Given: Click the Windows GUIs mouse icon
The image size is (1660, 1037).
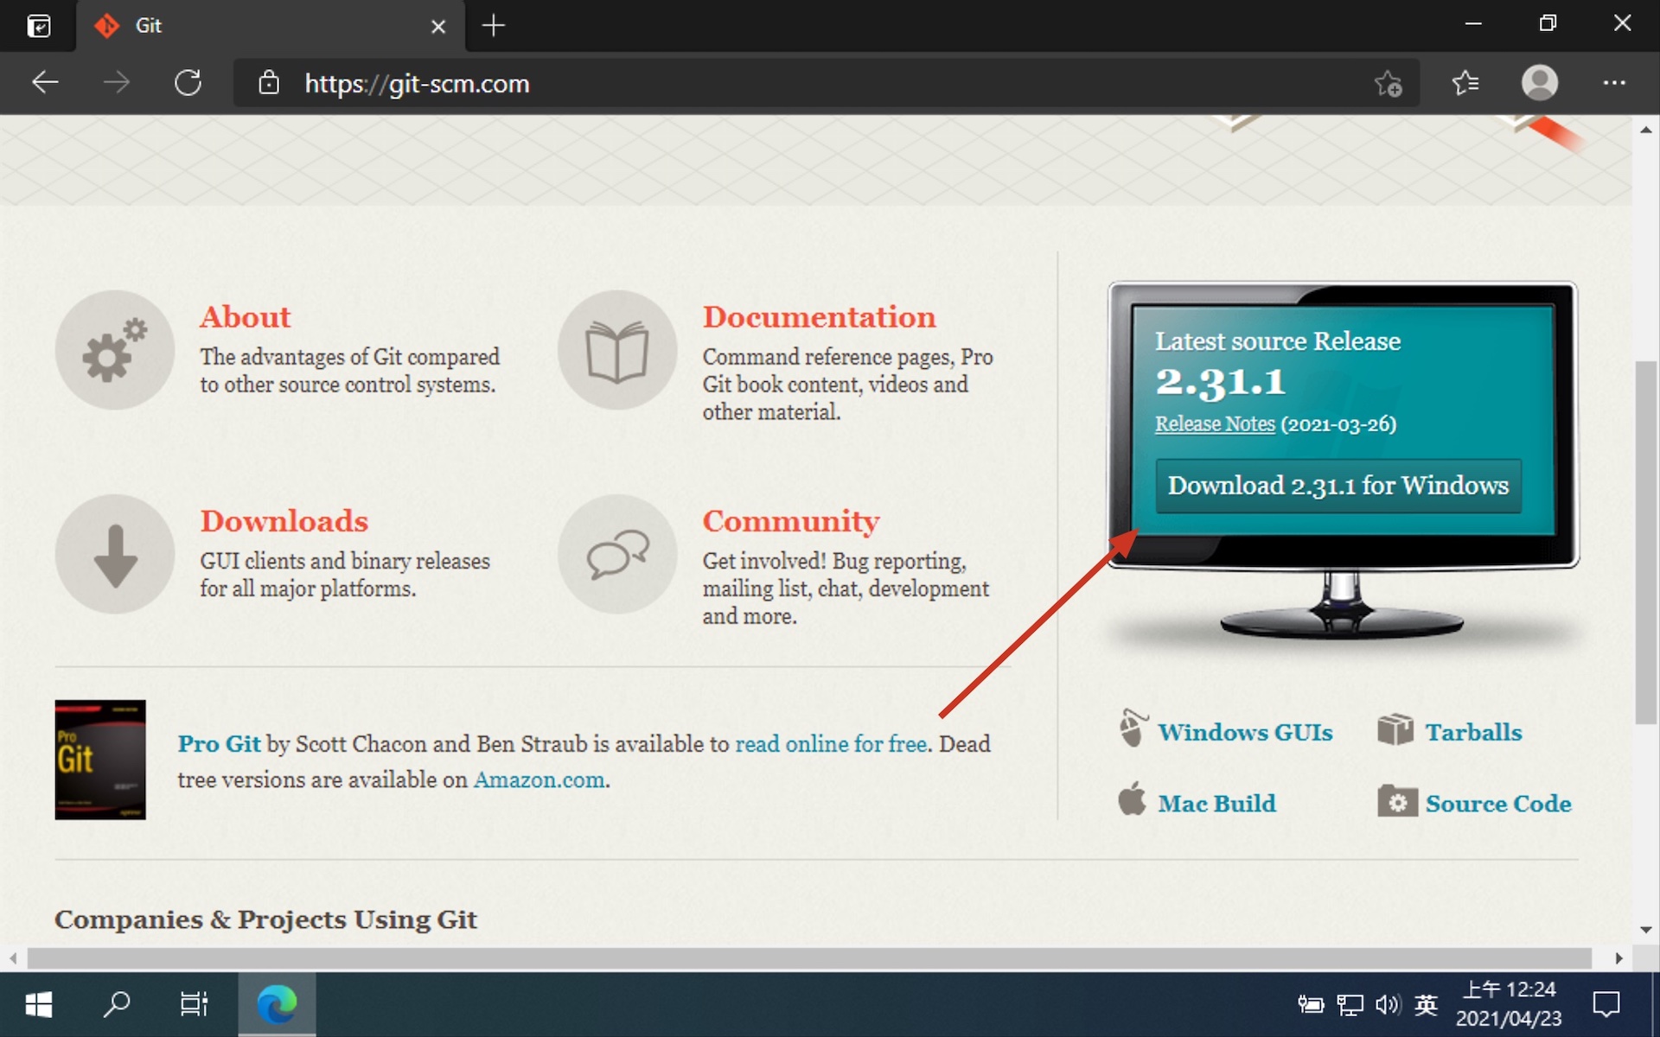Looking at the screenshot, I should pos(1133,728).
